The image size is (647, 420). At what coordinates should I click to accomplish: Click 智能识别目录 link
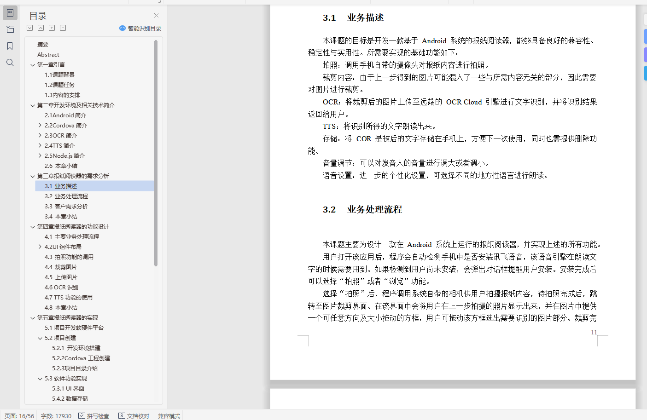(140, 28)
